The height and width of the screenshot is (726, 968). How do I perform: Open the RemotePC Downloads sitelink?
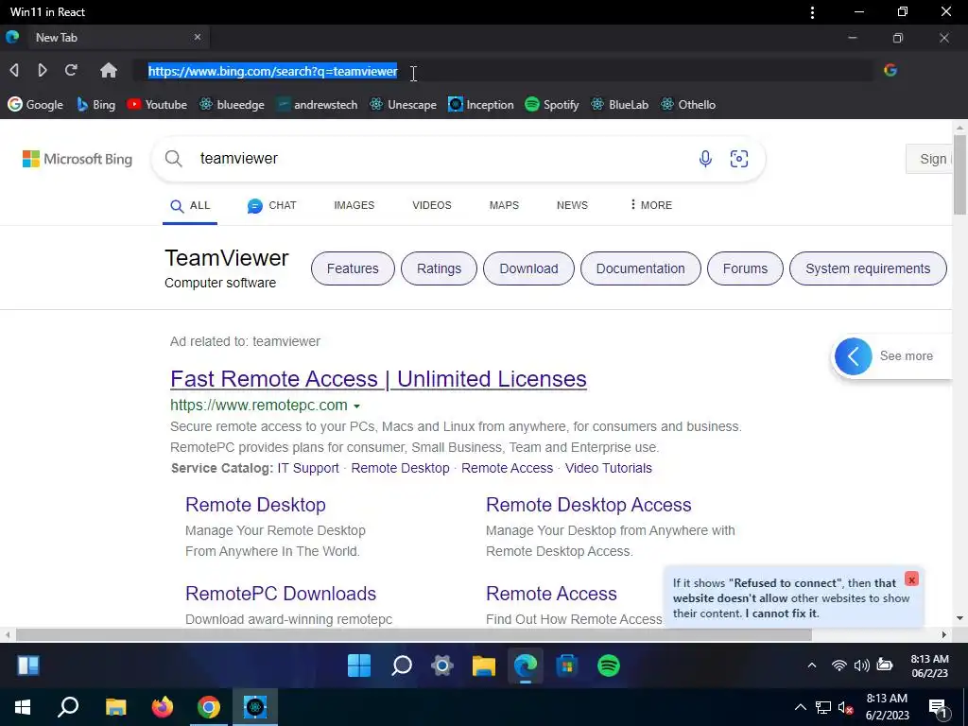[281, 594]
